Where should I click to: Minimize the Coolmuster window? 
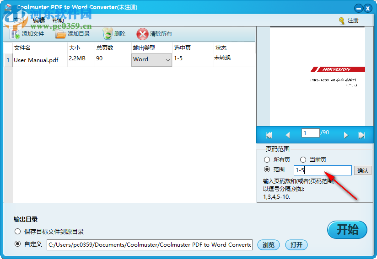pos(359,8)
